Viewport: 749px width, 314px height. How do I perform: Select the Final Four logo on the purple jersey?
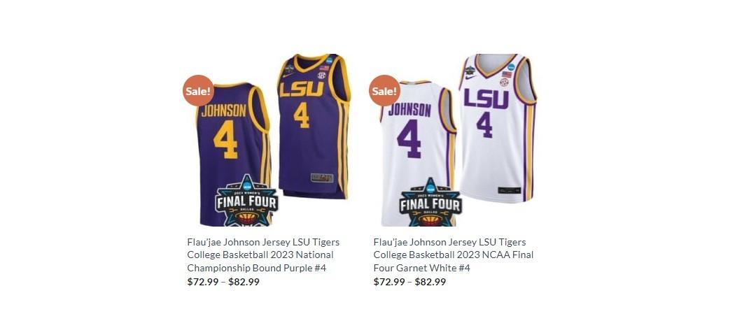coord(246,201)
